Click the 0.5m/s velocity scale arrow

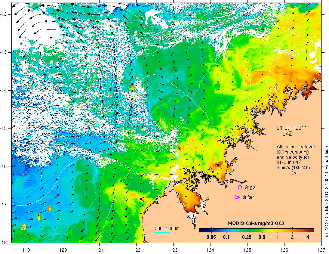coord(289,173)
